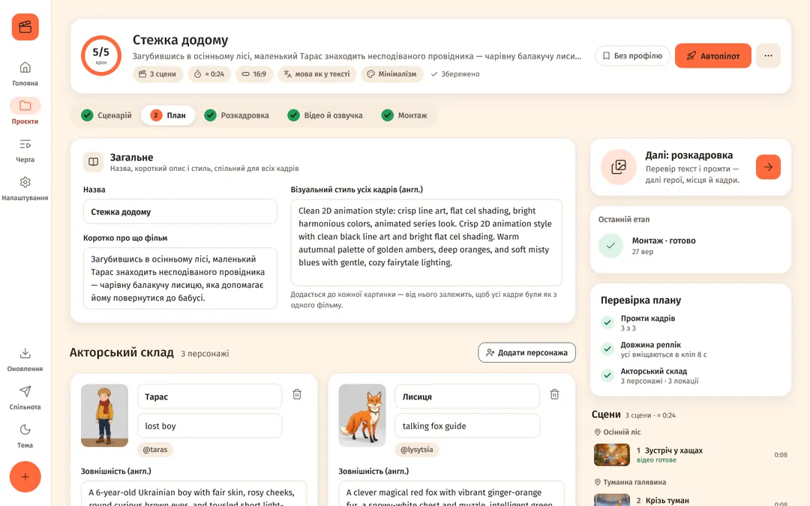The height and width of the screenshot is (506, 810).
Task: Click the orange clapperboard app logo
Action: pos(25,27)
